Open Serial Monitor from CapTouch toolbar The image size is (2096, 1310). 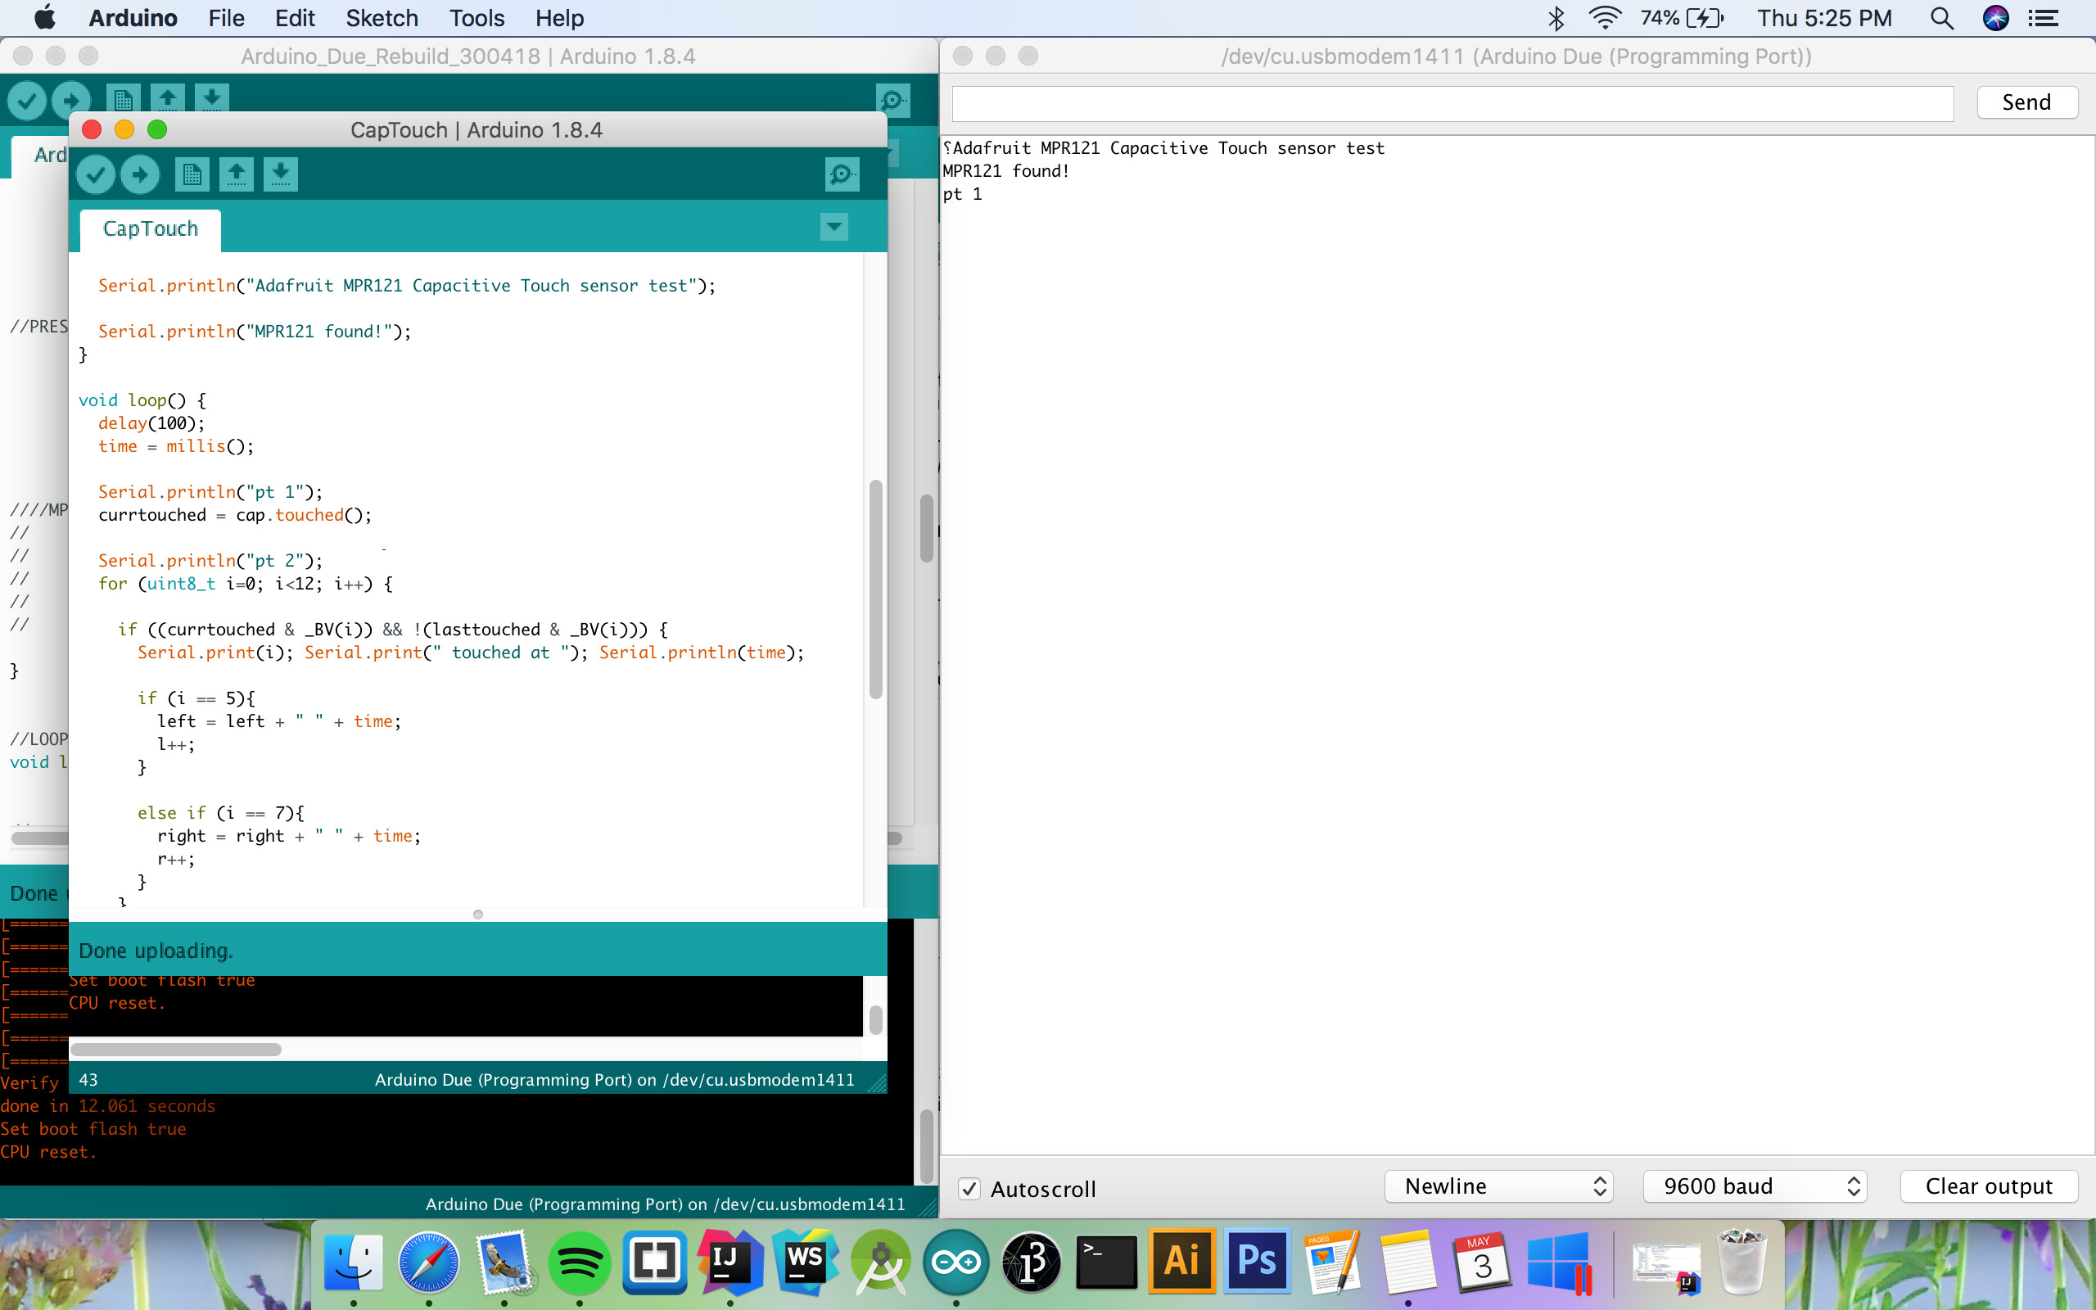point(842,175)
